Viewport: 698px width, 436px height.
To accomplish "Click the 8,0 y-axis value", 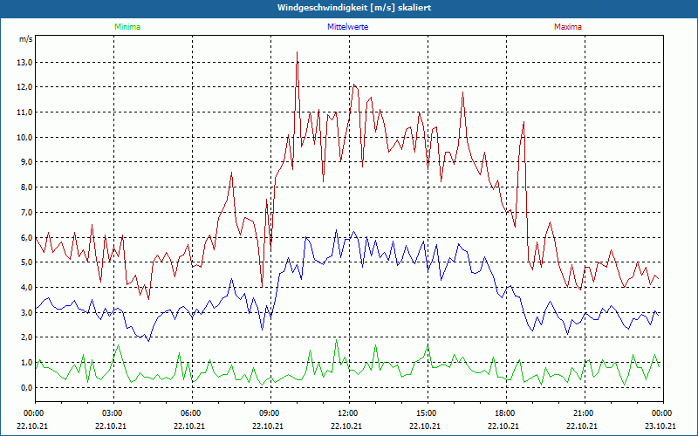I will pyautogui.click(x=27, y=187).
